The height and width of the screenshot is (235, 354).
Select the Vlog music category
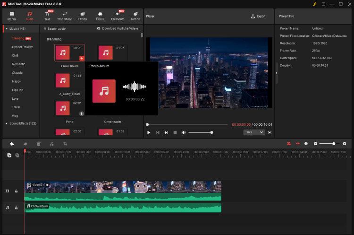(x=15, y=116)
